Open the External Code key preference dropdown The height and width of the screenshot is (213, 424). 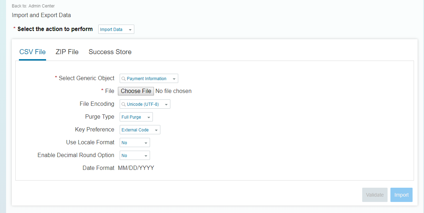click(x=140, y=130)
